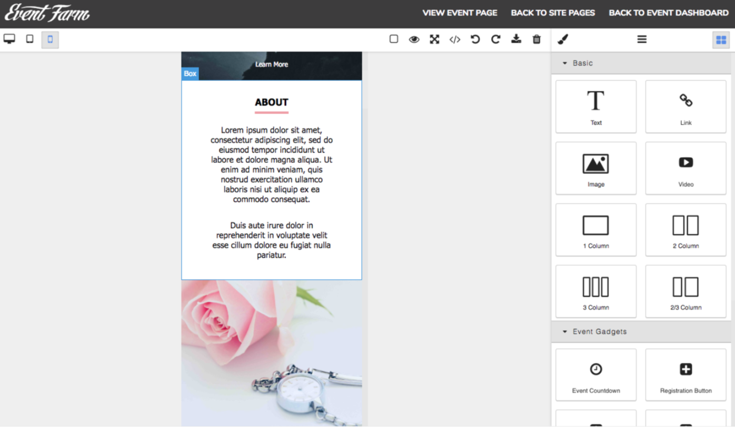
Task: Open the layers hamburger tab
Action: point(642,39)
